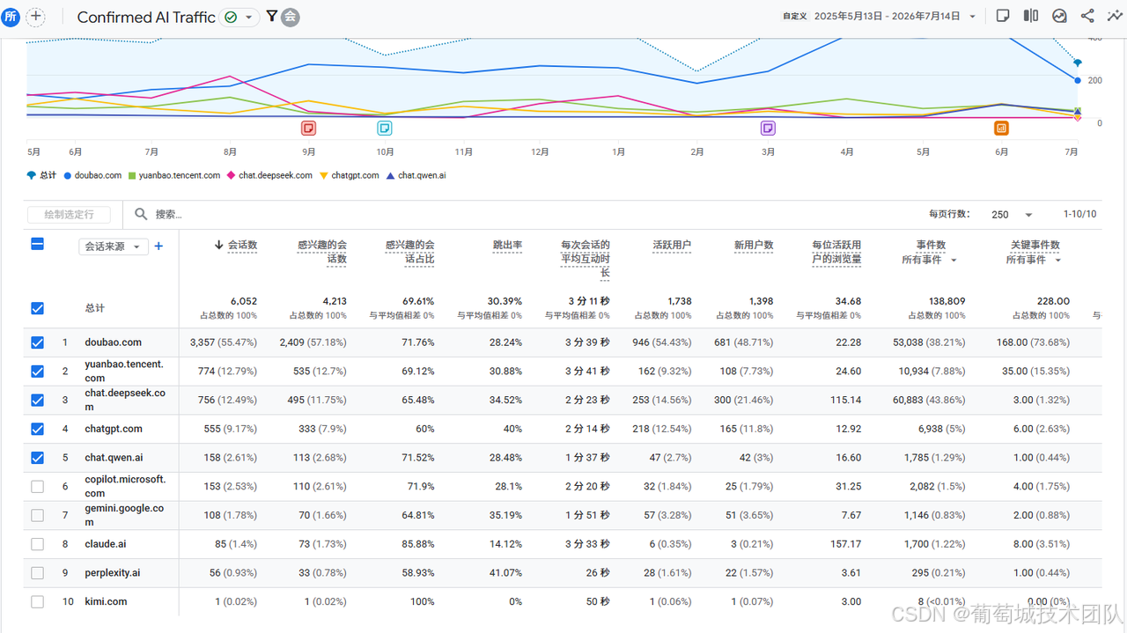Click the header deselect-all checkbox
Image resolution: width=1127 pixels, height=633 pixels.
tap(37, 244)
